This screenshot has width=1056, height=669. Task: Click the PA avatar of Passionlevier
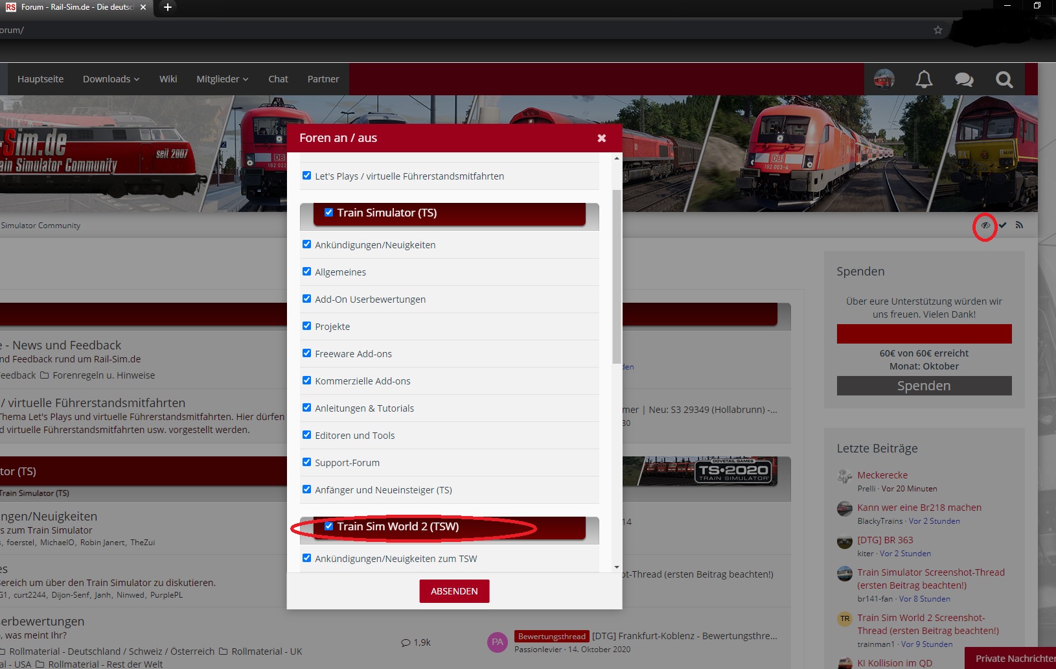pyautogui.click(x=498, y=642)
